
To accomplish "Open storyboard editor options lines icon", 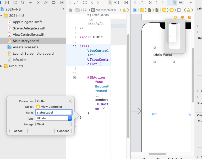I will [181, 2].
